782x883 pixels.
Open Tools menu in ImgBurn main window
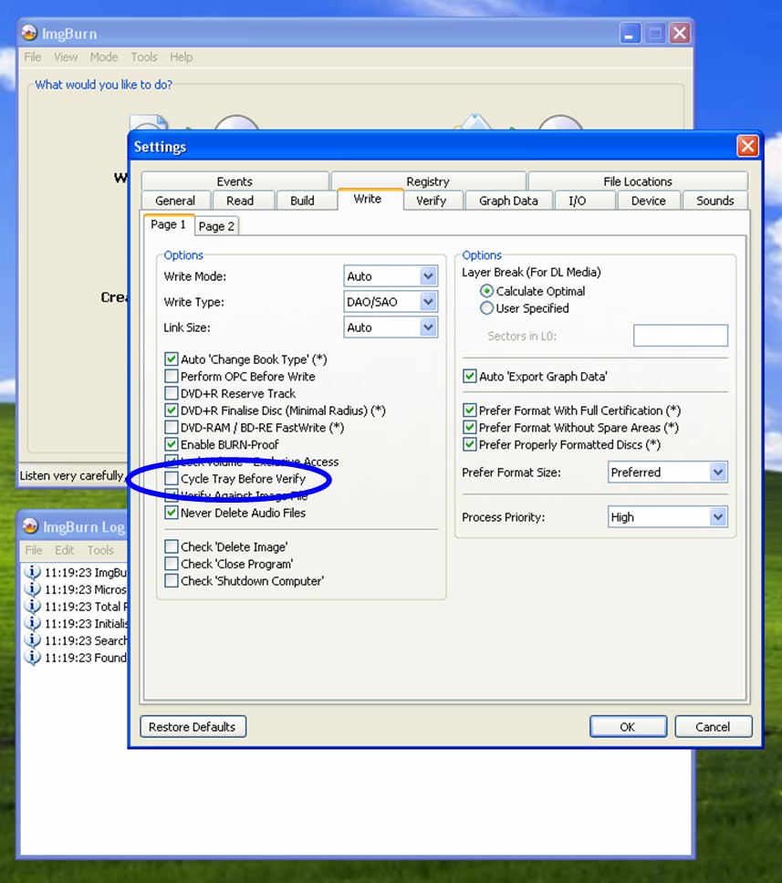[143, 57]
